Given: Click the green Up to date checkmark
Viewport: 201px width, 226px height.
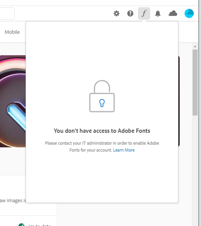Looking at the screenshot, I should [x=21, y=224].
